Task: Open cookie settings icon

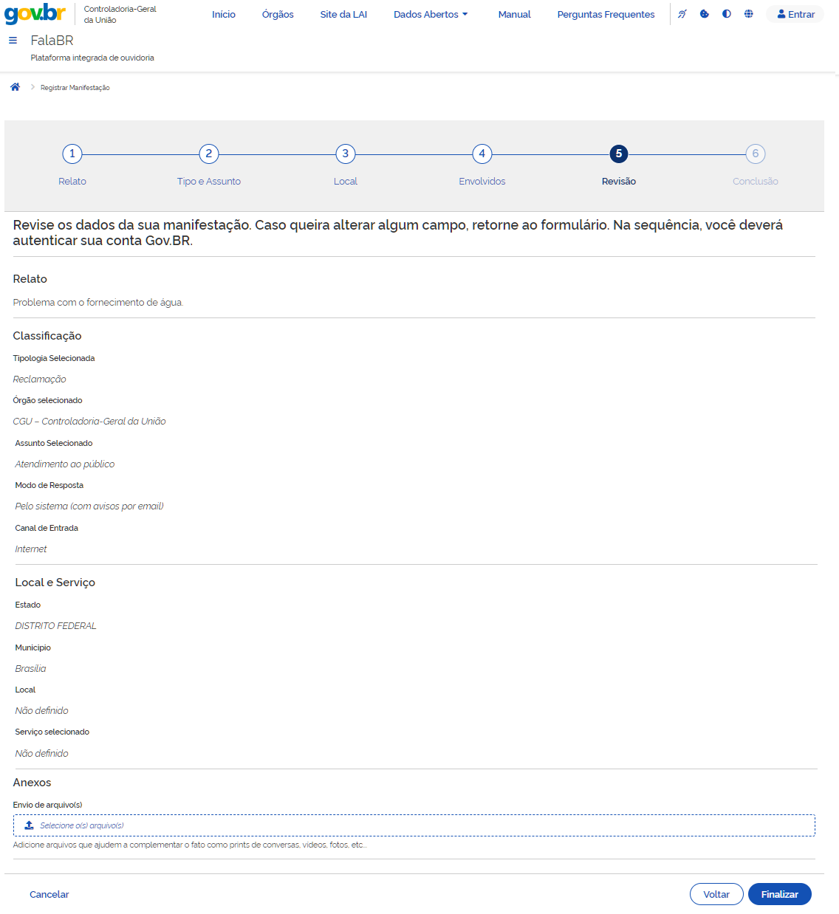Action: (x=705, y=14)
